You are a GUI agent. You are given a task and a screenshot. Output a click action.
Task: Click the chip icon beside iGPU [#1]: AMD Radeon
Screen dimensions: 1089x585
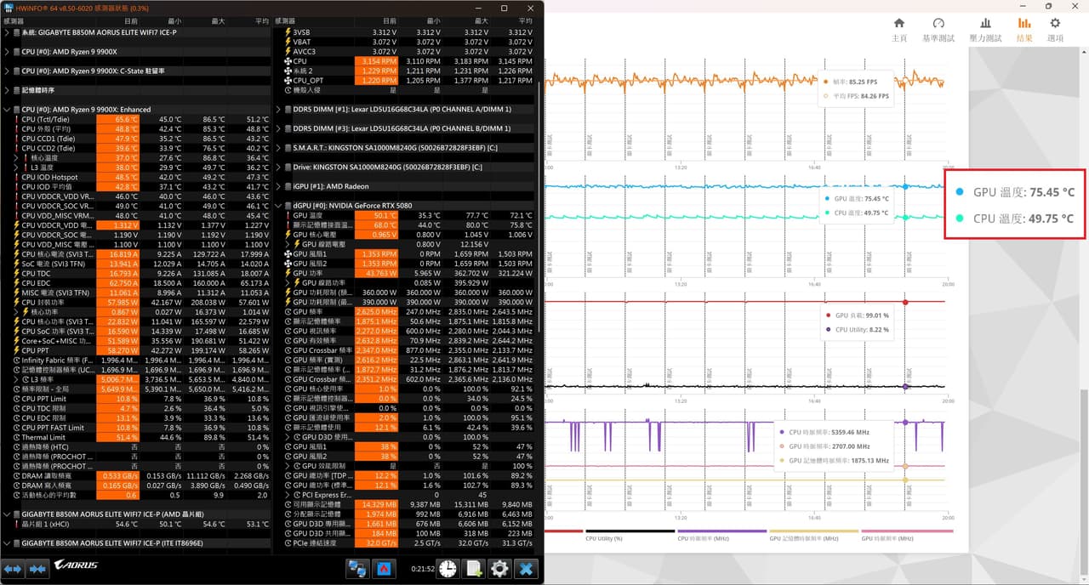[287, 186]
